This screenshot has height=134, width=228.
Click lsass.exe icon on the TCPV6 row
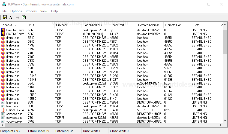click(3, 106)
